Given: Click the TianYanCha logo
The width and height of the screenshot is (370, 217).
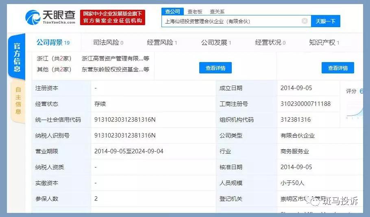Looking at the screenshot, I should coord(50,17).
